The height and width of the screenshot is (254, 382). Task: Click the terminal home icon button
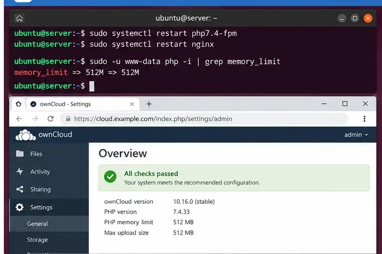[x=19, y=18]
